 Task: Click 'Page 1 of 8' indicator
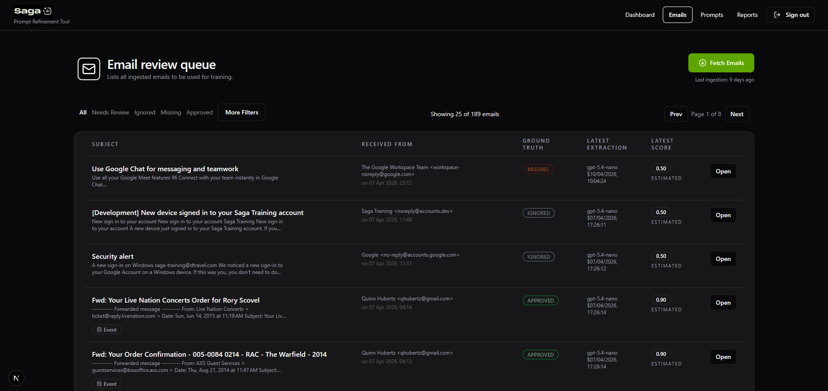pyautogui.click(x=706, y=114)
